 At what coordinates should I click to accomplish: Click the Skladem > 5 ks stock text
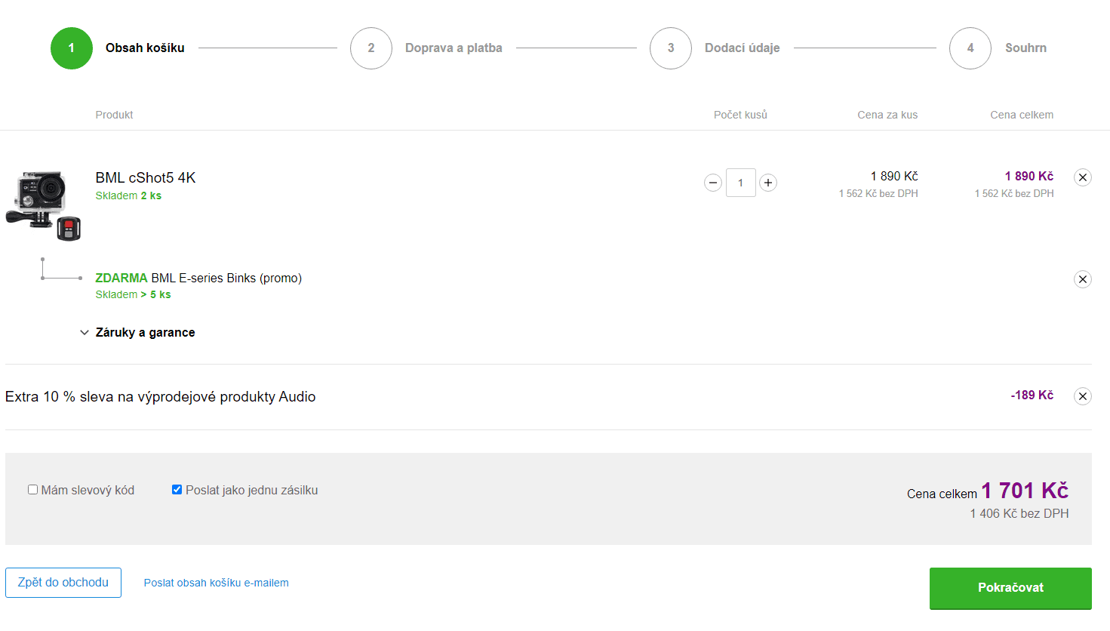(x=133, y=294)
